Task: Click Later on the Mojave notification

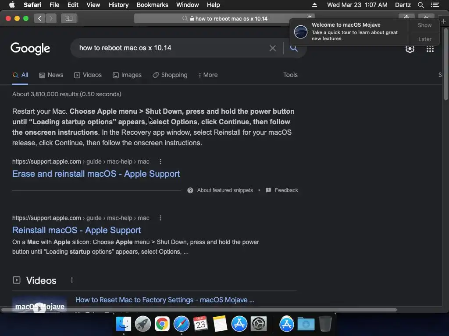Action: click(424, 39)
